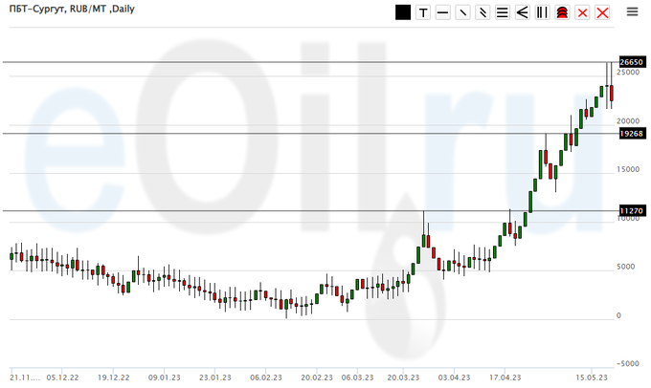Click the 19268 price level label
The width and height of the screenshot is (651, 388).
tap(631, 134)
